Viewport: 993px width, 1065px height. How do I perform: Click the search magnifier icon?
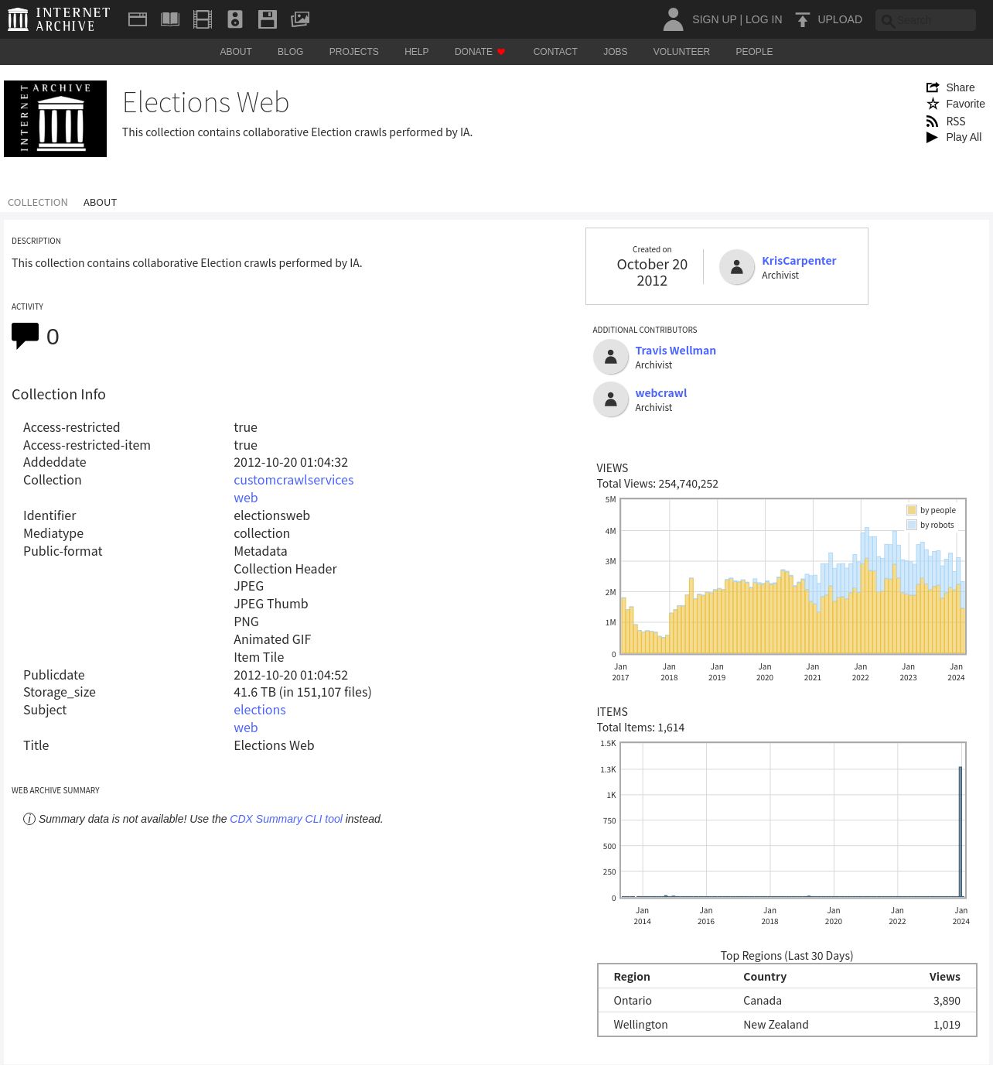click(888, 20)
